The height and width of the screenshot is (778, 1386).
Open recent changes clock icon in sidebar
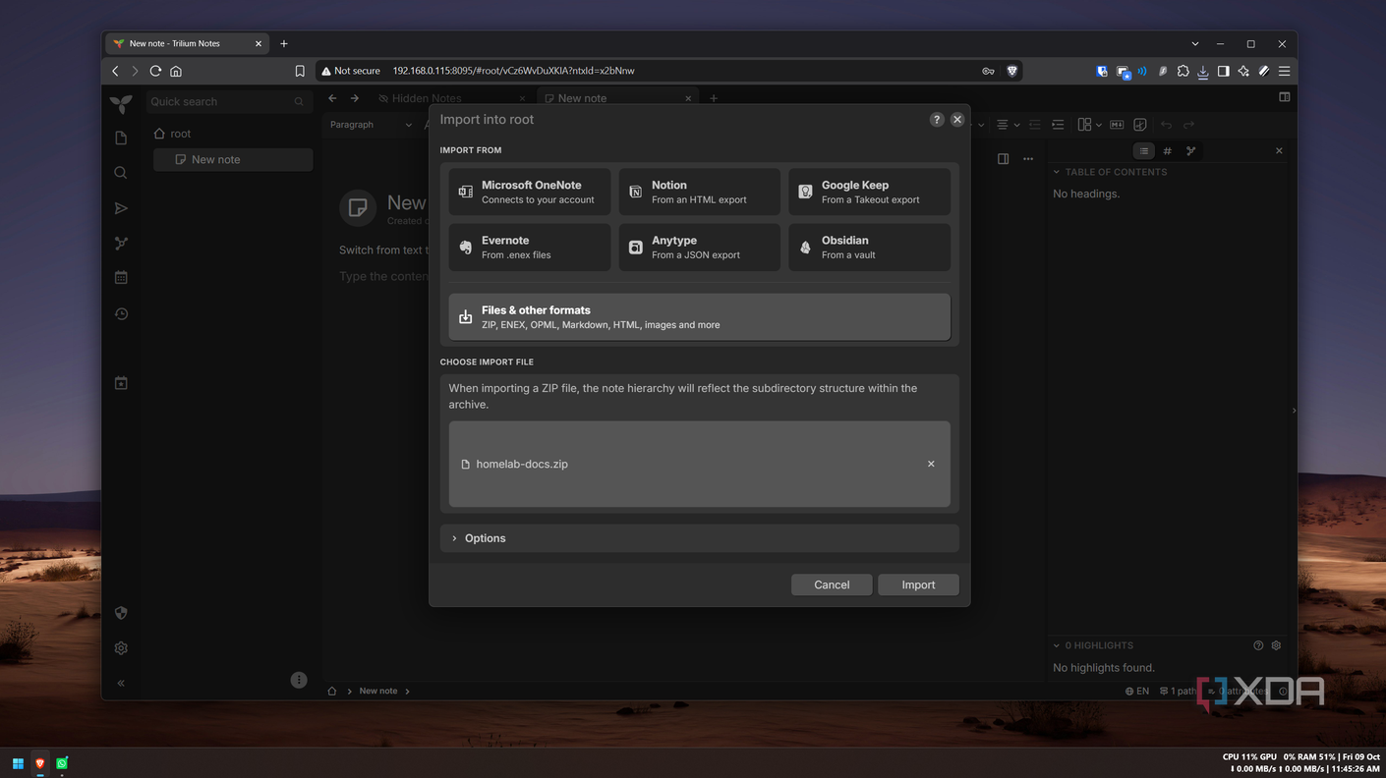pyautogui.click(x=121, y=314)
